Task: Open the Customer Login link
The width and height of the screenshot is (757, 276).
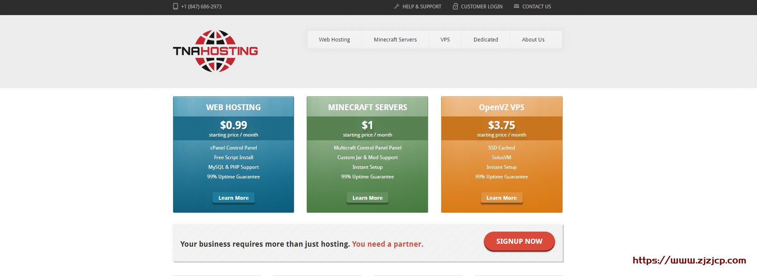Action: click(482, 7)
